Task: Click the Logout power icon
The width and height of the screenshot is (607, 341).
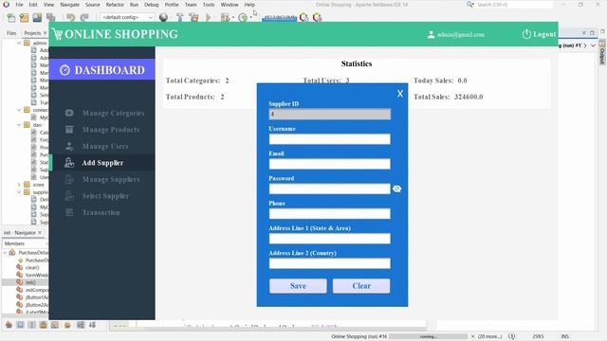Action: pyautogui.click(x=526, y=34)
